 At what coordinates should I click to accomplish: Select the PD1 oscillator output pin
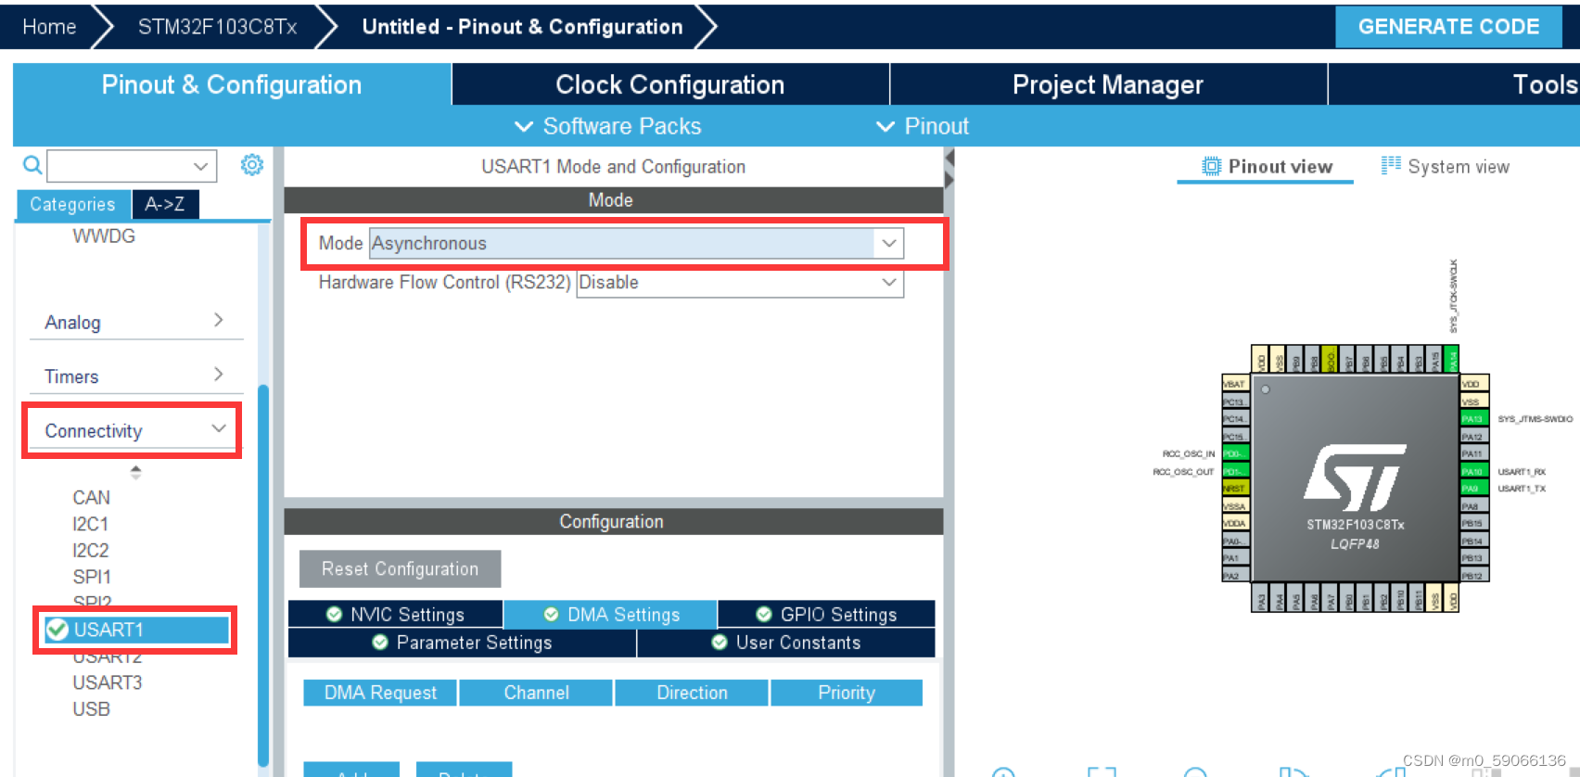1236,470
